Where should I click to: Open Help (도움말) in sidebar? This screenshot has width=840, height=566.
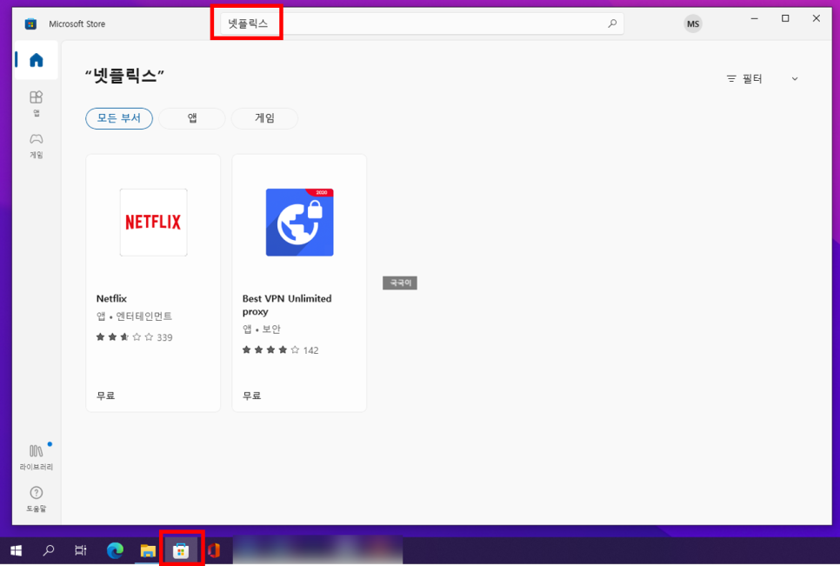(x=36, y=499)
